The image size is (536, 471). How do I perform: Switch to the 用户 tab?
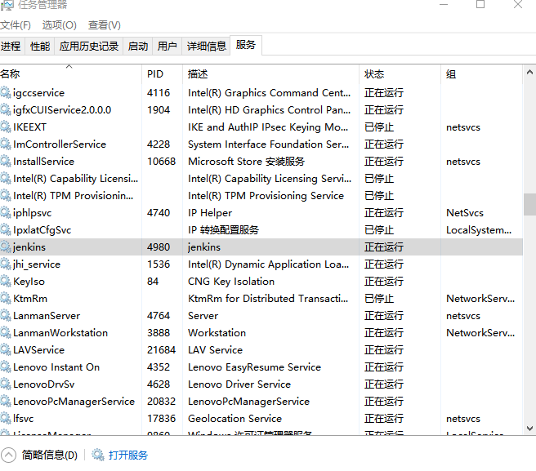(167, 46)
